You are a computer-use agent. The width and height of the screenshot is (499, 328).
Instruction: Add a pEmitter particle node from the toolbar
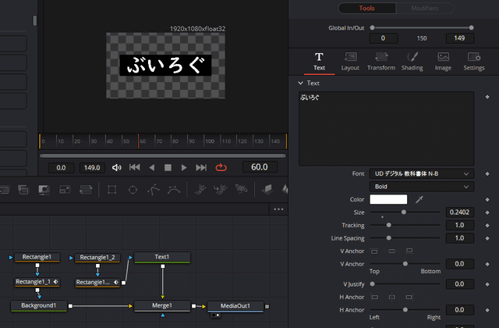point(200,190)
